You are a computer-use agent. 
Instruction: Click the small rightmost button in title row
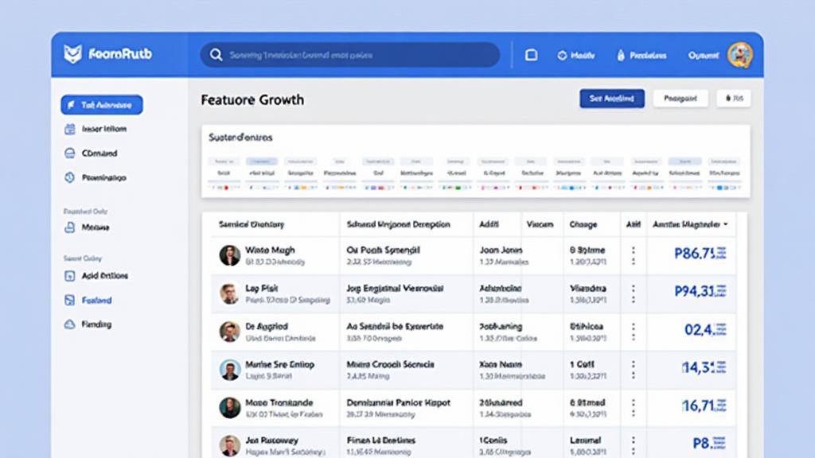733,99
